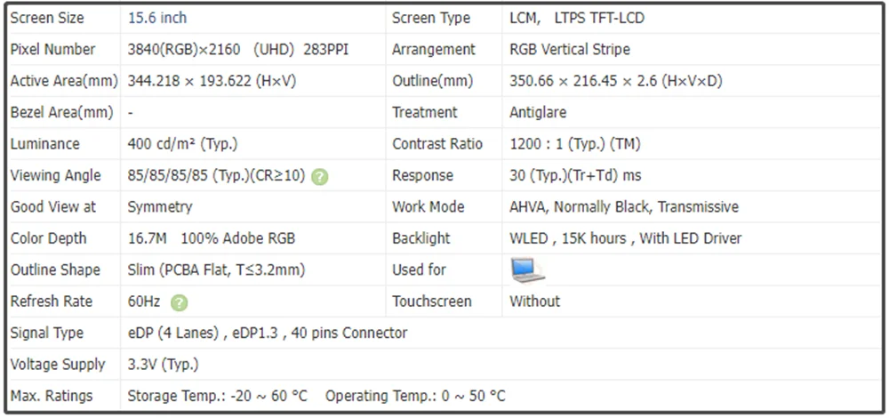Click the AHVA, Normally Black work mode value
The height and width of the screenshot is (418, 889).
pyautogui.click(x=623, y=207)
